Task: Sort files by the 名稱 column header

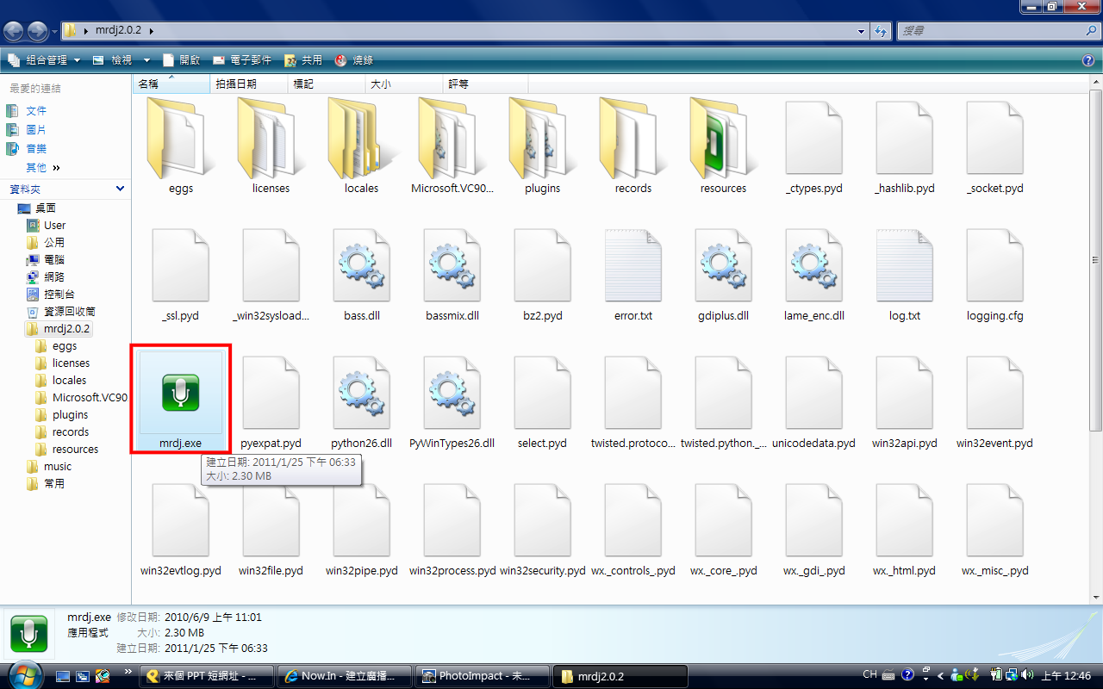Action: tap(172, 84)
